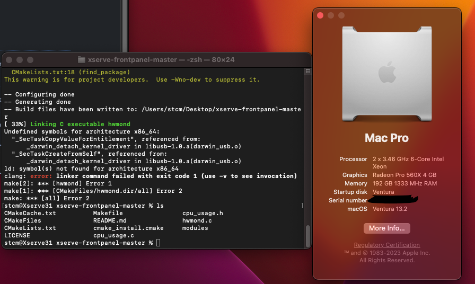Click 'cpu_usage.h' in the ls output
This screenshot has width=475, height=284.
(x=203, y=213)
